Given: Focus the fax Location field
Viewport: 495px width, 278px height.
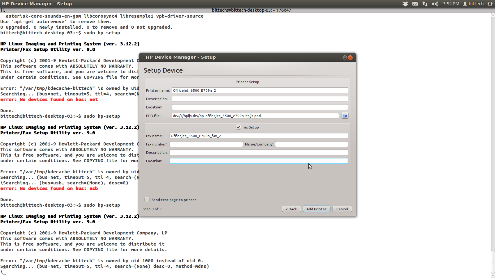Looking at the screenshot, I should click(x=259, y=161).
